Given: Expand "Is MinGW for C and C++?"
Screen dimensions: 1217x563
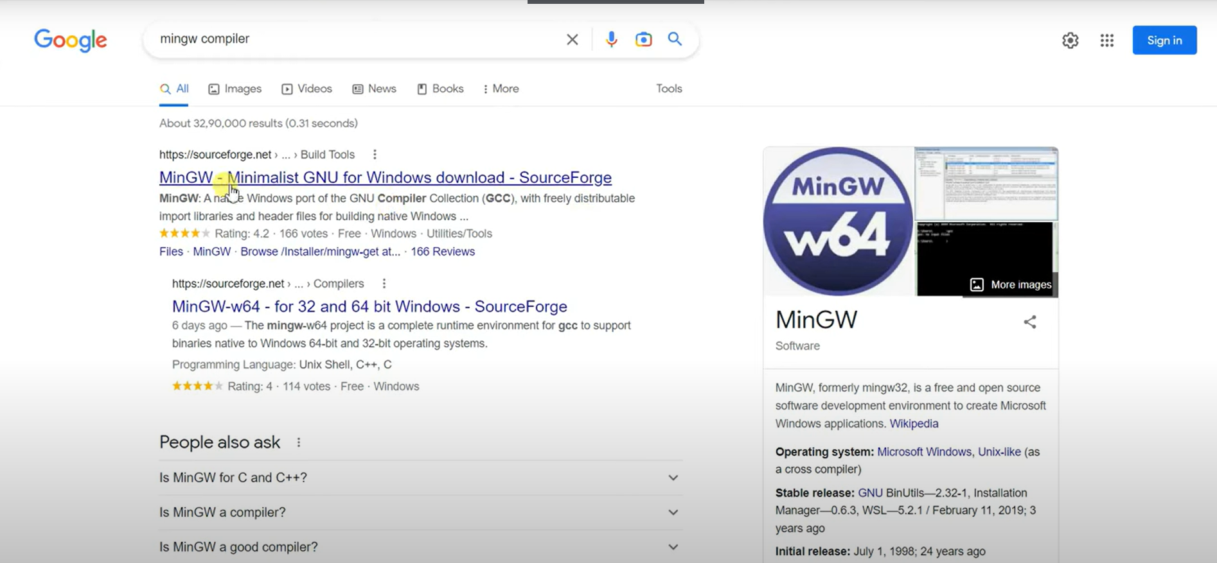Looking at the screenshot, I should (673, 478).
